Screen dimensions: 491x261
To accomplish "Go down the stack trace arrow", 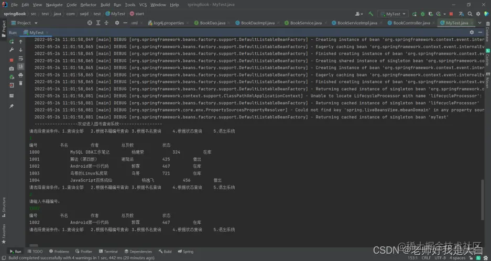I will [20, 50].
